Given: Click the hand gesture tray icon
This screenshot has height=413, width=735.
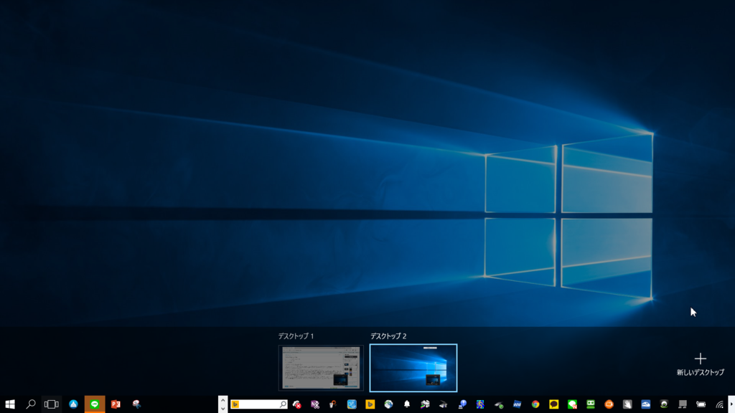Looking at the screenshot, I should (x=627, y=404).
